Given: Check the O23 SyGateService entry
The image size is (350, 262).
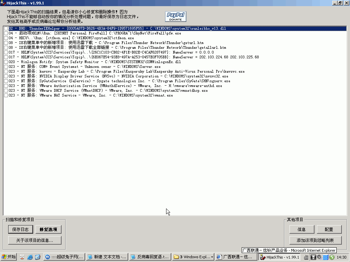Looking at the screenshot, I should [6, 81].
